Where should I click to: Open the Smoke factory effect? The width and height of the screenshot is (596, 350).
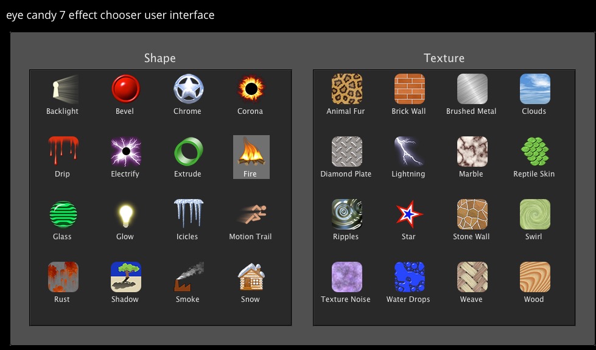click(189, 277)
